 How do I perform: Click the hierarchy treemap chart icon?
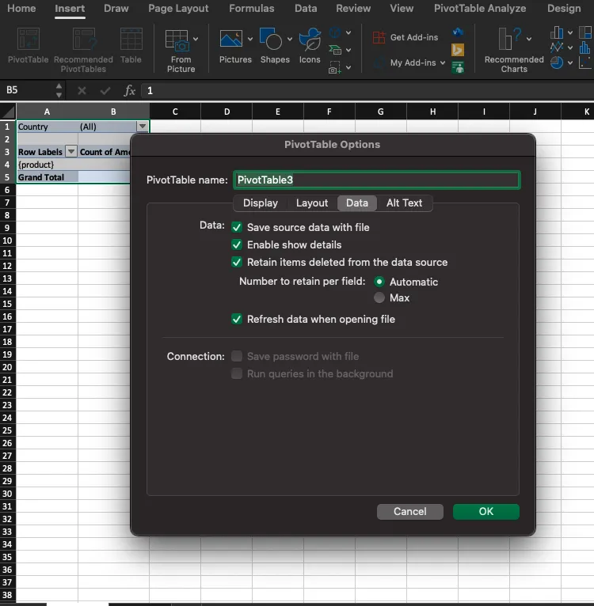click(x=585, y=32)
